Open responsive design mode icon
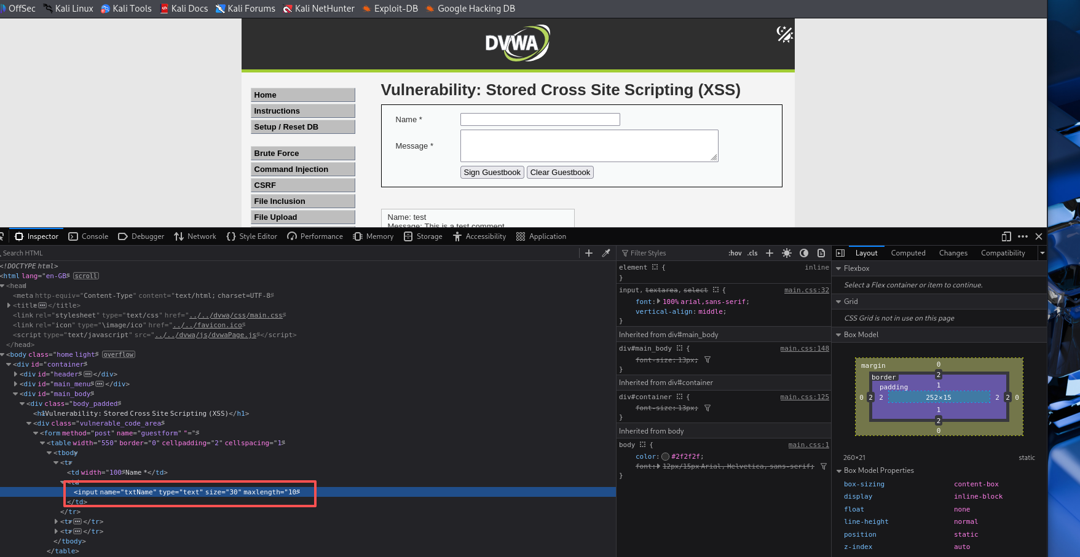This screenshot has height=557, width=1080. [x=1006, y=236]
